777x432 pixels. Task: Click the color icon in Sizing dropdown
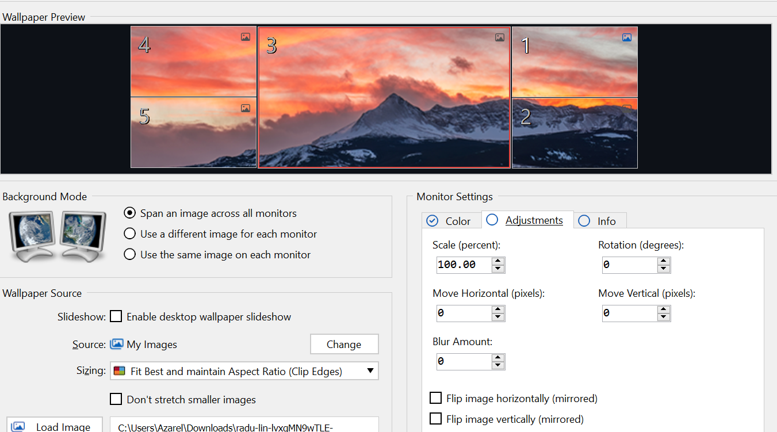pyautogui.click(x=119, y=371)
